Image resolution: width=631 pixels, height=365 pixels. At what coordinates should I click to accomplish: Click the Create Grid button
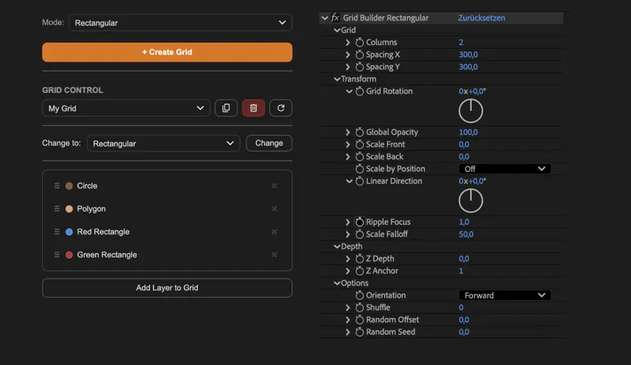click(x=168, y=52)
